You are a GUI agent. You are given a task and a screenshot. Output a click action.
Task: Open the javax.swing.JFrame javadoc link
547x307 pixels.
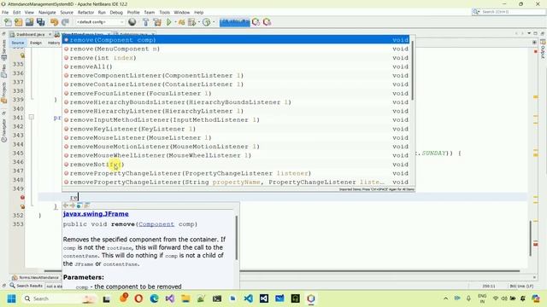coord(96,214)
